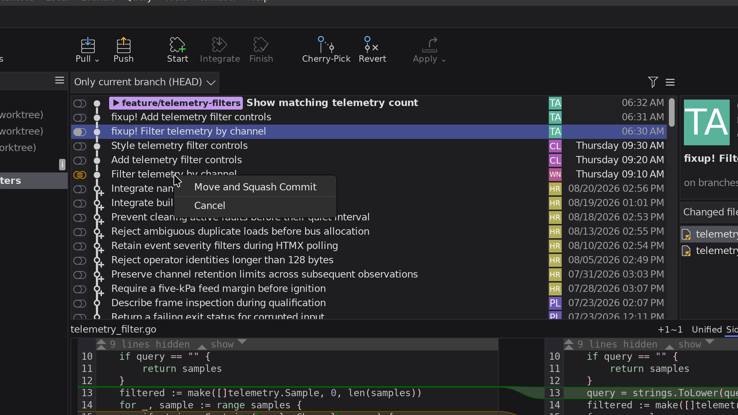
Task: Choose 'Move and Squash Commit' menu entry
Action: [255, 187]
